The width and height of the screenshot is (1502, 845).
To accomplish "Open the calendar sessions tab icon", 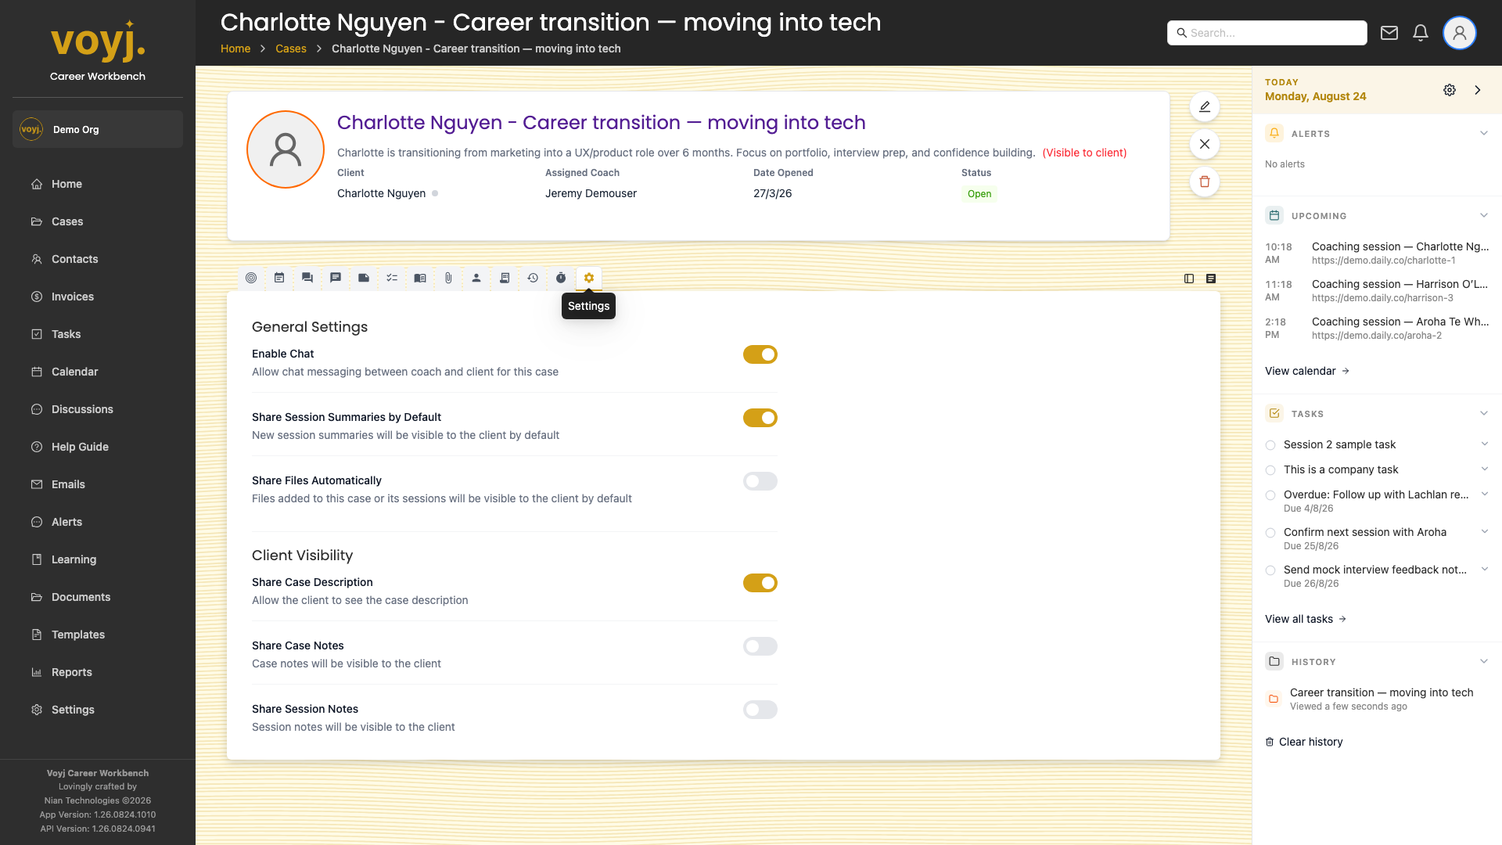I will point(279,278).
